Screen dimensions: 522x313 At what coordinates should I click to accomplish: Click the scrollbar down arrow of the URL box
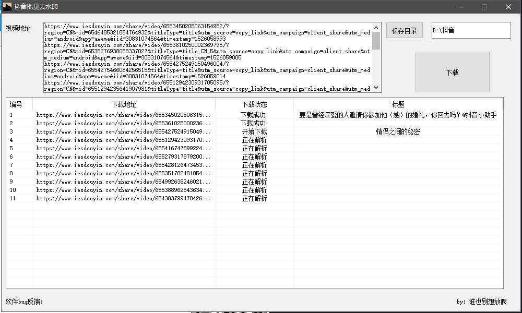377,88
